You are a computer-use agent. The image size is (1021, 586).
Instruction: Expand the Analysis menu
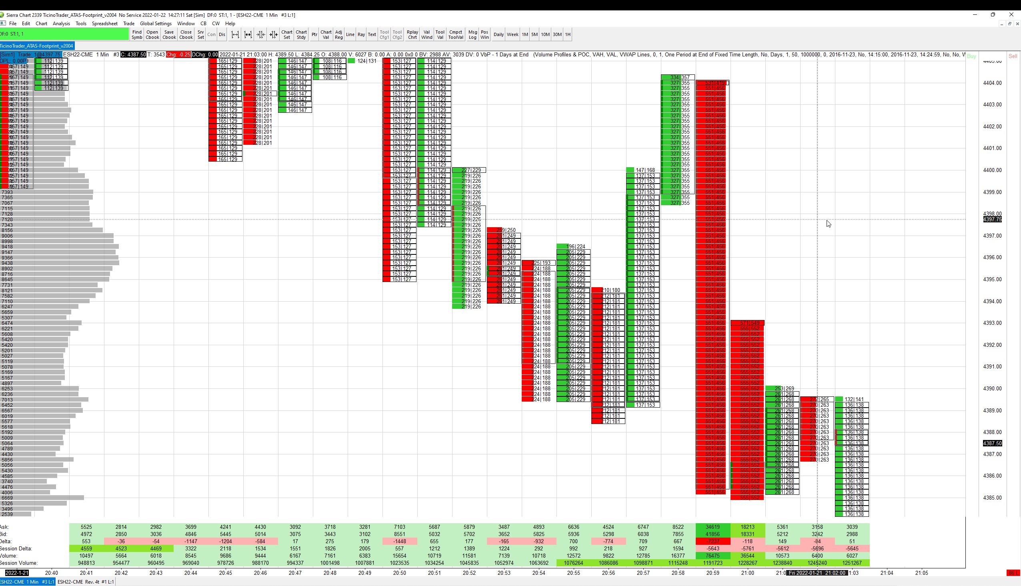pyautogui.click(x=61, y=24)
